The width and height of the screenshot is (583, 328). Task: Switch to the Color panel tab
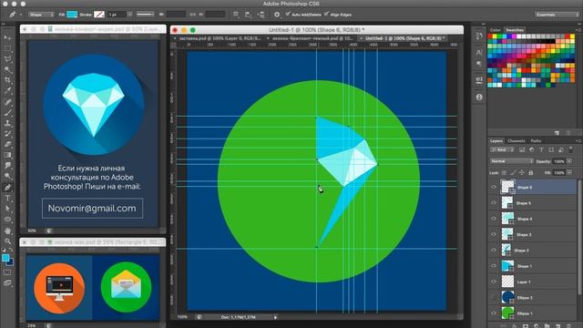click(496, 30)
